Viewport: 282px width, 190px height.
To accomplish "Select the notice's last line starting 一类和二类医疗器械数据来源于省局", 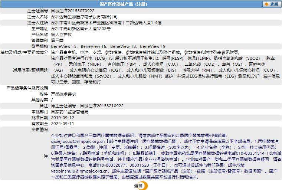I will click(x=125, y=177).
